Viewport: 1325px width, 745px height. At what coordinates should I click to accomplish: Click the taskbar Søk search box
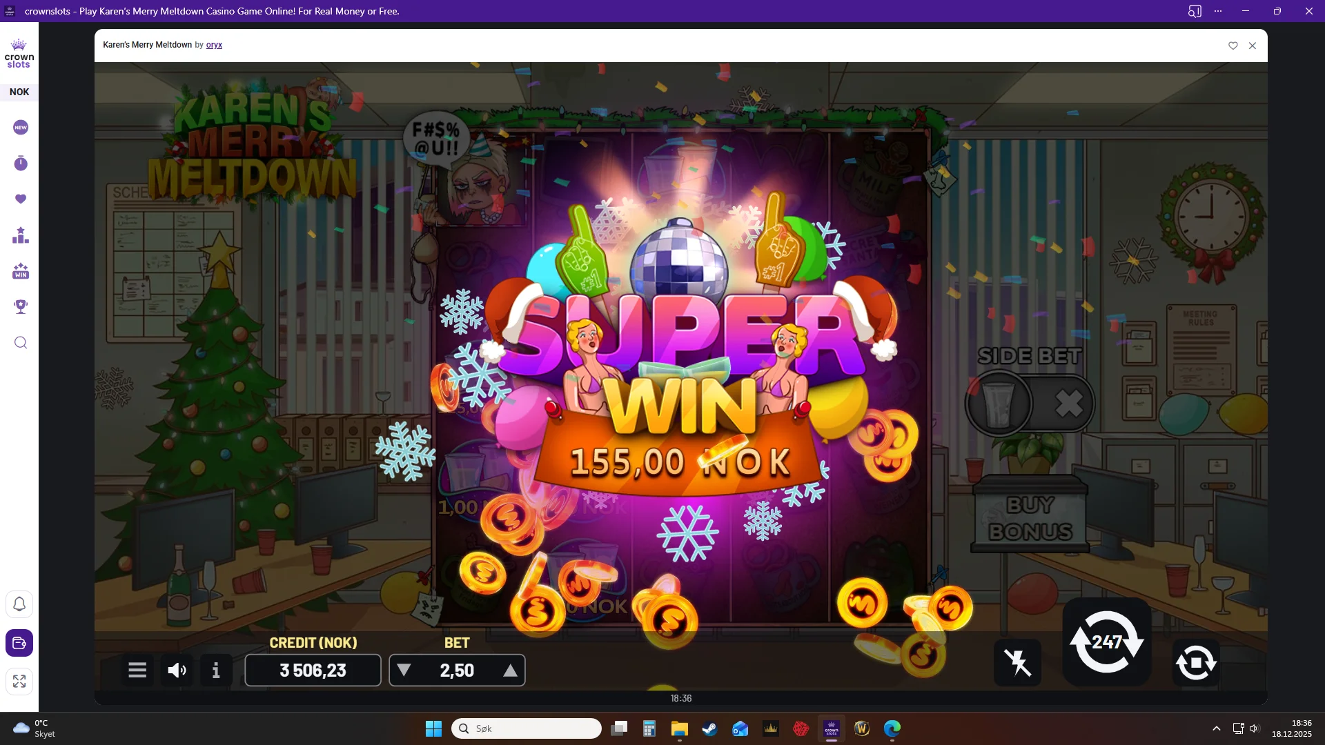[x=526, y=728]
